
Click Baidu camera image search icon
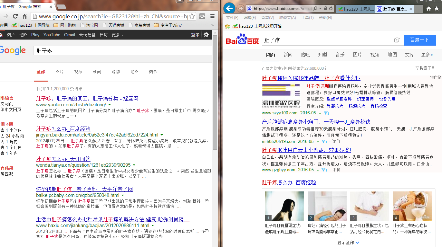(397, 40)
